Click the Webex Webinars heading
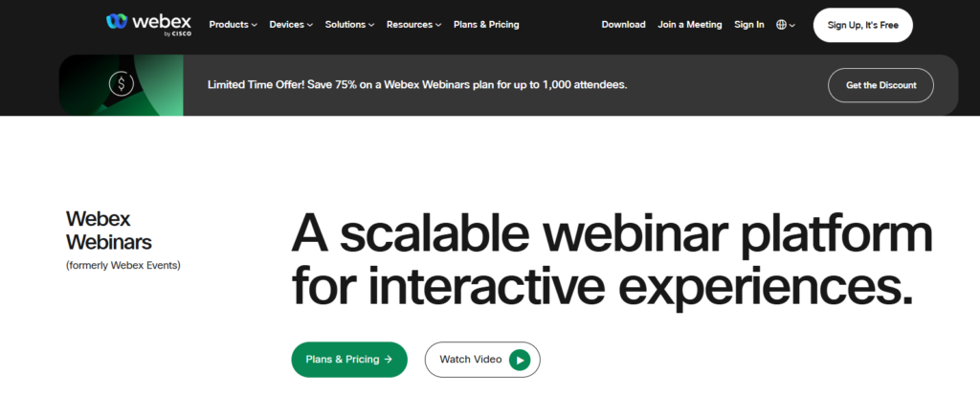This screenshot has height=418, width=980. (109, 231)
